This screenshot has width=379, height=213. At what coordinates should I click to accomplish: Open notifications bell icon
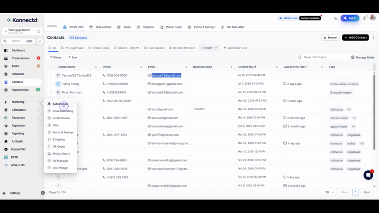(364, 18)
